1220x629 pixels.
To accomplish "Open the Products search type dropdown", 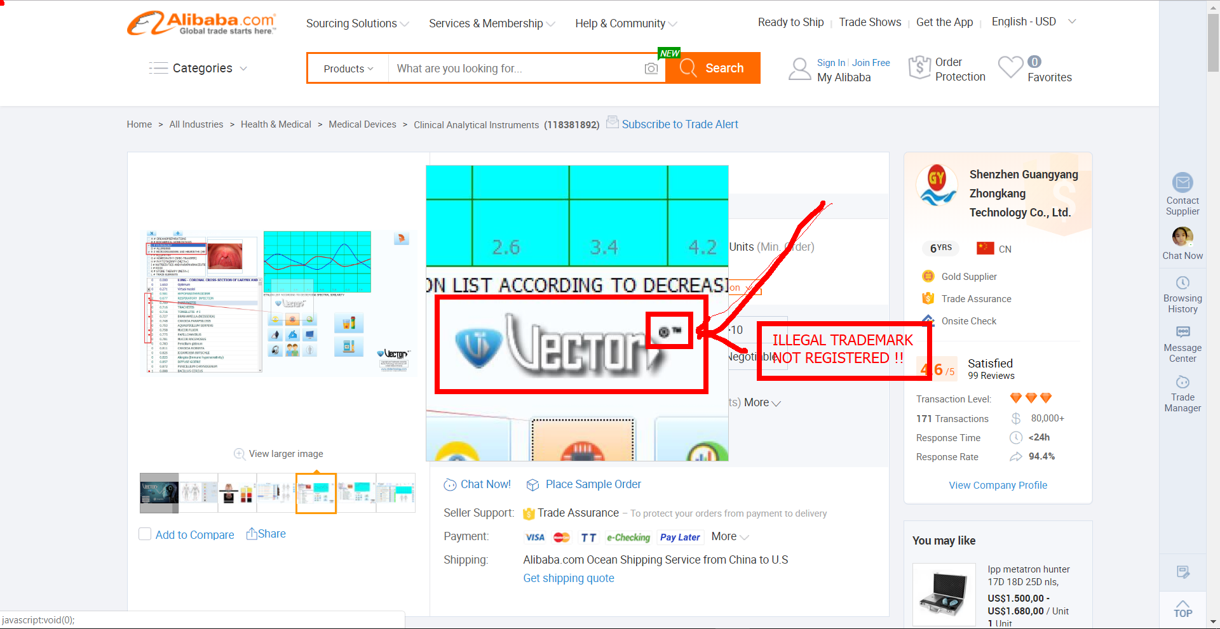I will point(348,69).
